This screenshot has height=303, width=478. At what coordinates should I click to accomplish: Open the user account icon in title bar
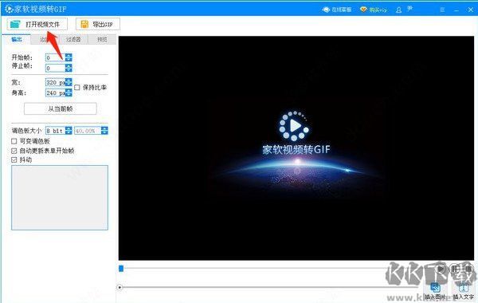click(x=399, y=10)
